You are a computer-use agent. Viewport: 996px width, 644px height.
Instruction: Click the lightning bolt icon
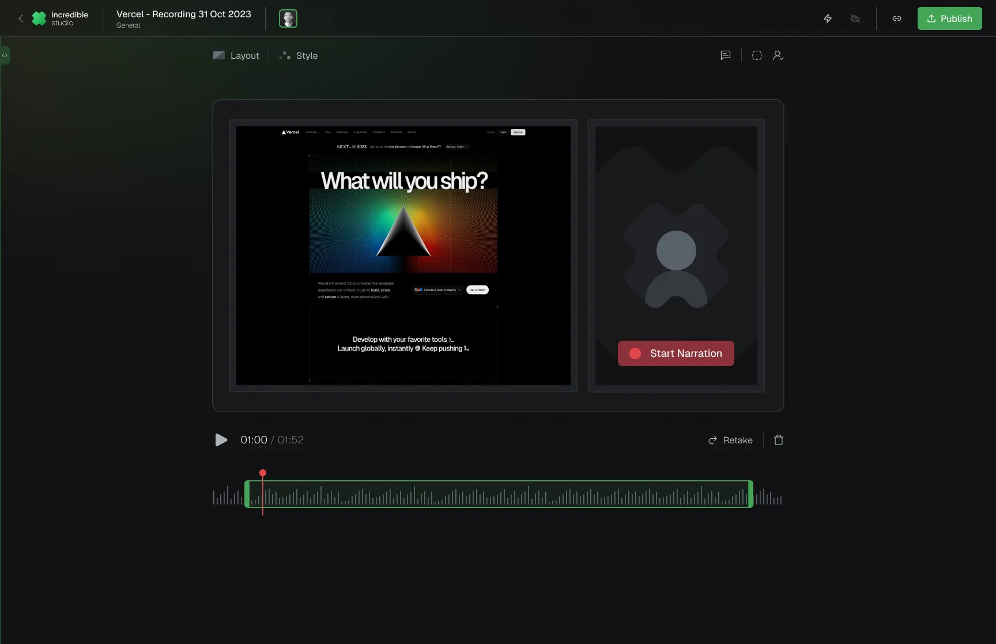pyautogui.click(x=828, y=18)
